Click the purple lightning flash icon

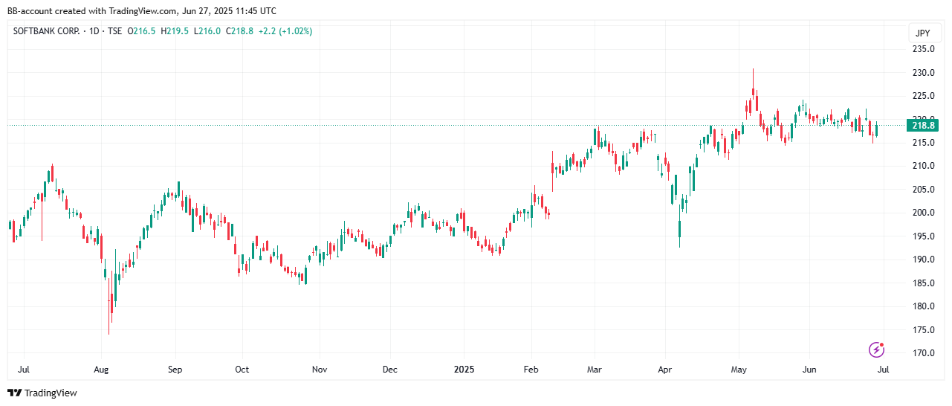[877, 349]
